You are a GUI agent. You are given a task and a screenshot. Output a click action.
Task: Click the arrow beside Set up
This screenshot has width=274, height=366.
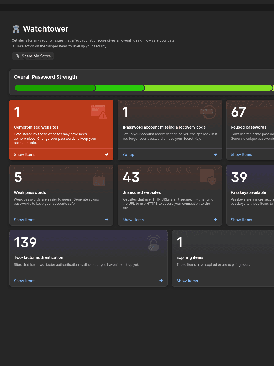215,154
